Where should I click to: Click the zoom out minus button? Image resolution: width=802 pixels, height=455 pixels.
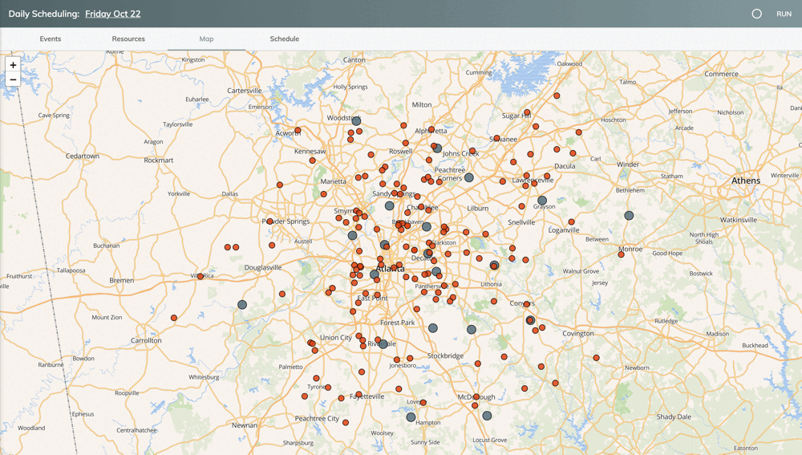[x=13, y=79]
